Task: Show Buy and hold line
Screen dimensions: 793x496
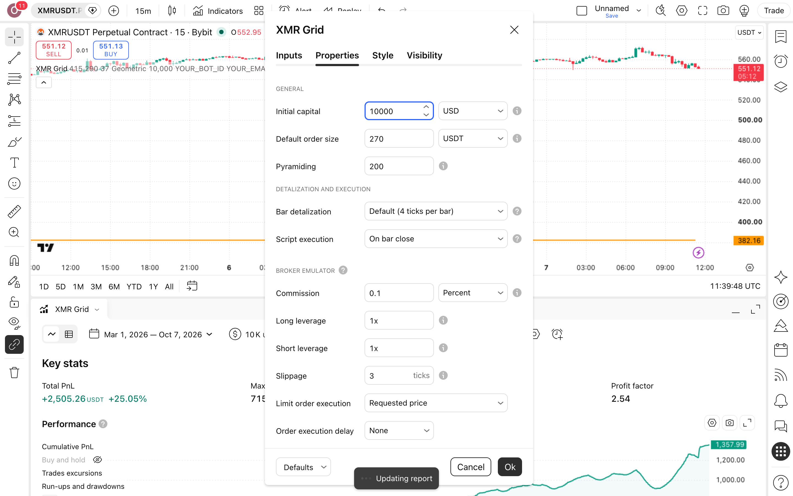Action: coord(97,460)
